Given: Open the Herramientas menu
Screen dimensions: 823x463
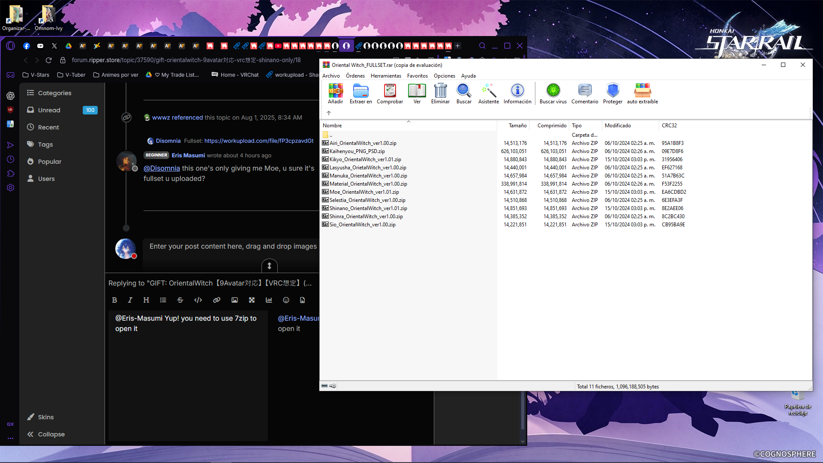Looking at the screenshot, I should [x=386, y=76].
